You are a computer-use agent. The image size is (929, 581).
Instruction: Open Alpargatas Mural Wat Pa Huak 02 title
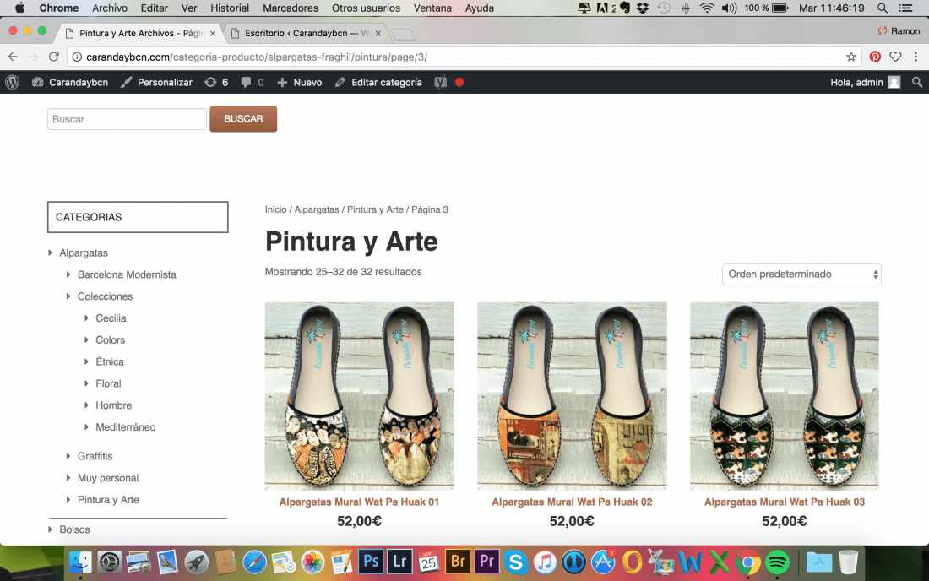(x=572, y=502)
